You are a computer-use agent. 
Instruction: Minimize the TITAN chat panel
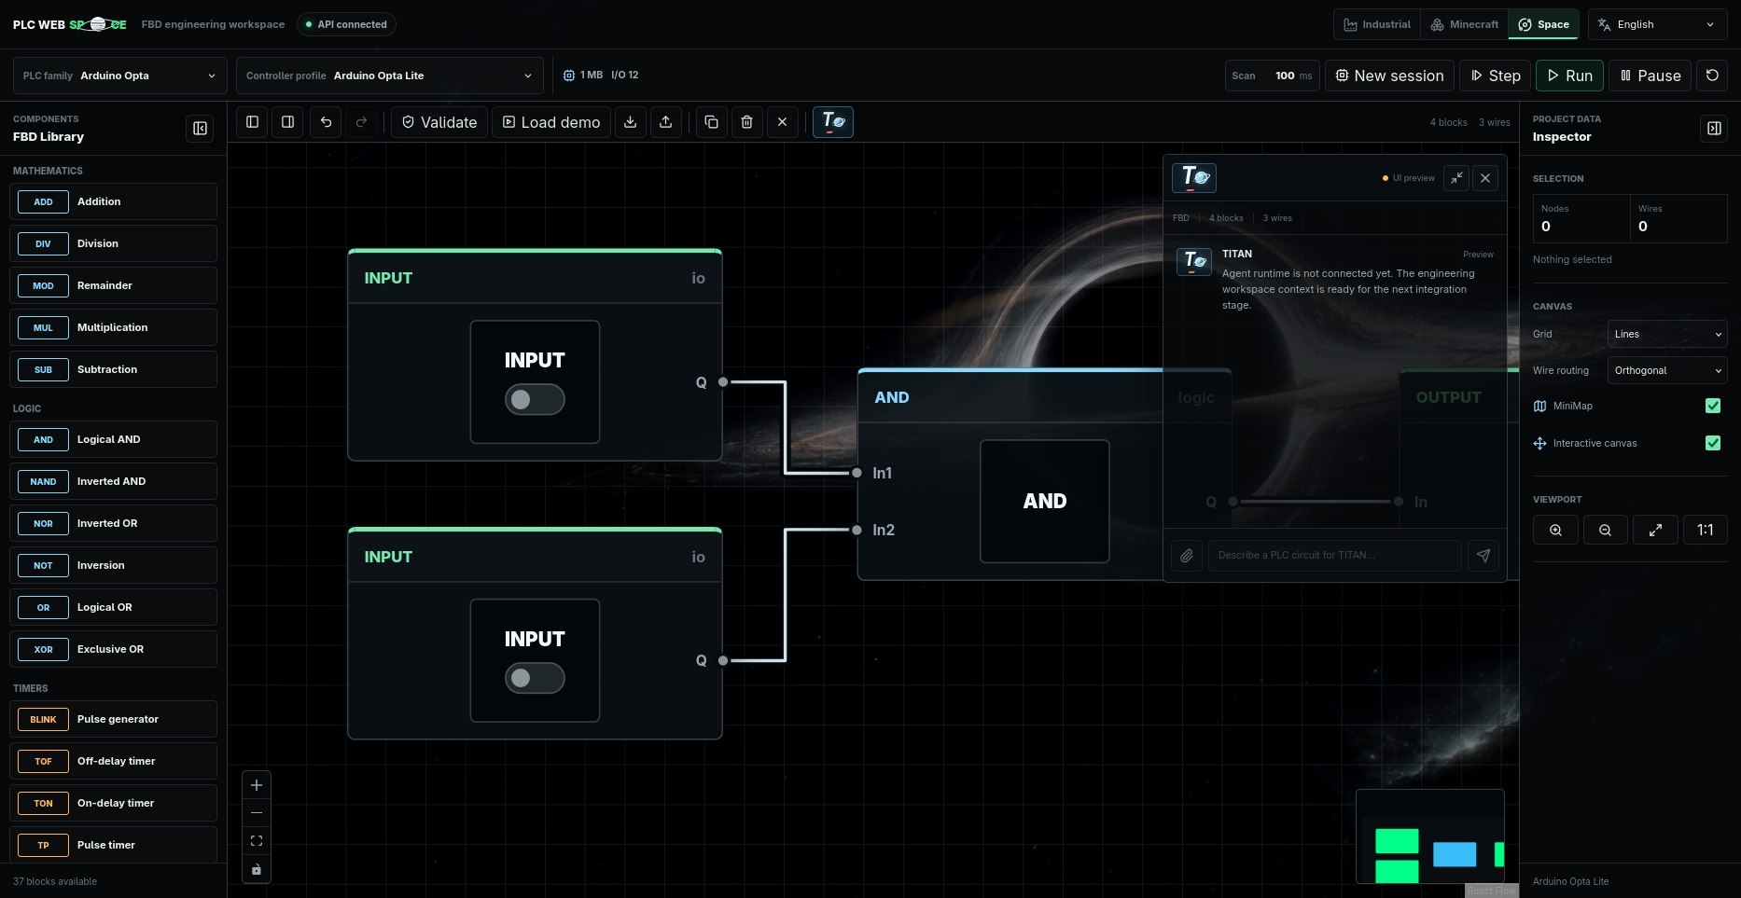pos(1456,178)
